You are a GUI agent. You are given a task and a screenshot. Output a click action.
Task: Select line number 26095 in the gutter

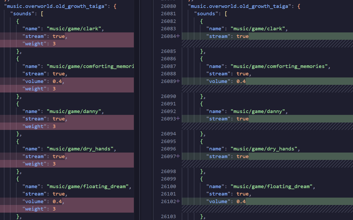[169, 141]
